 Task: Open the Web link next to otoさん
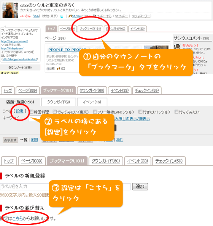[x=36, y=16]
